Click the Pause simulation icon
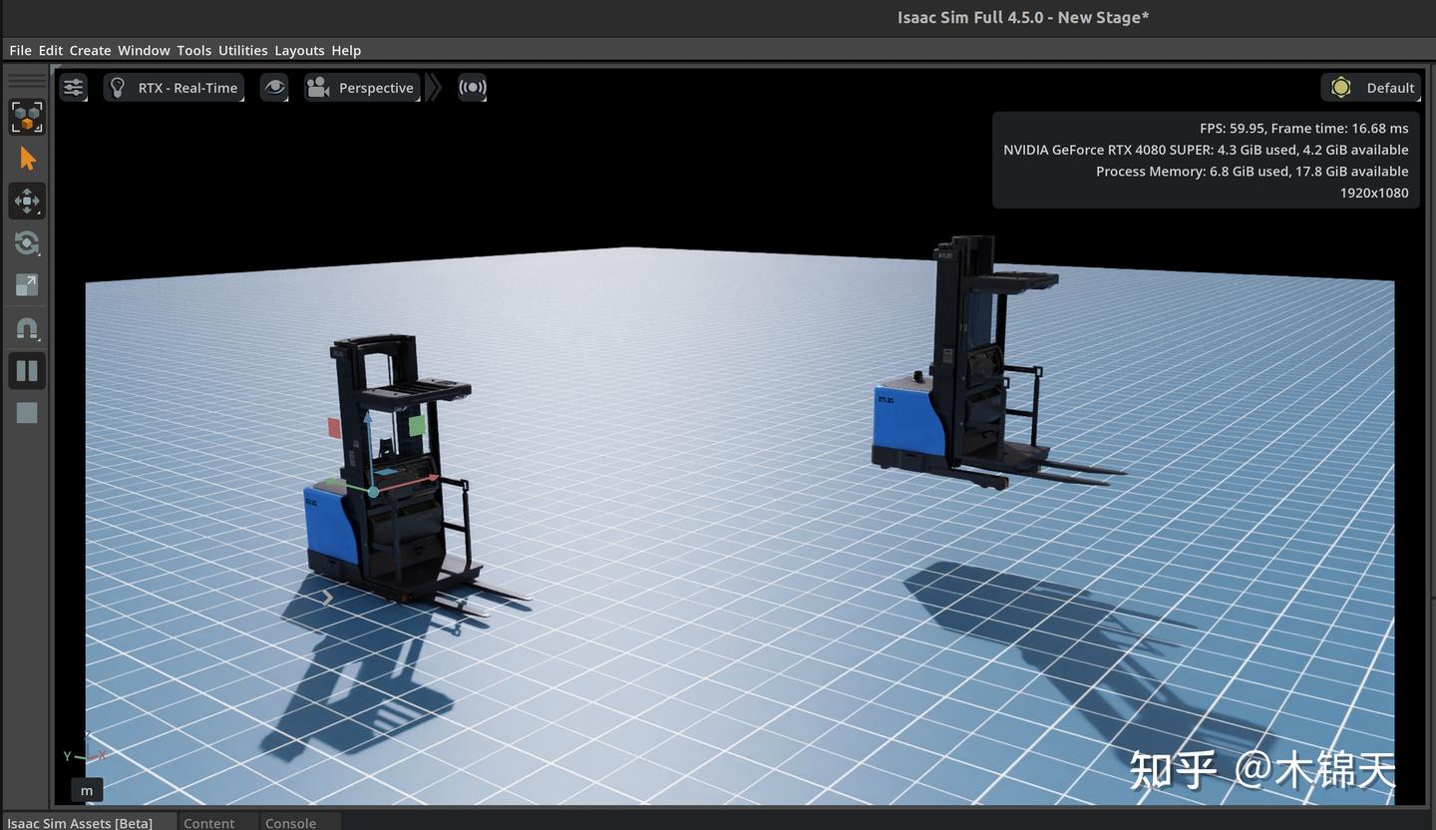The width and height of the screenshot is (1436, 830). 27,370
